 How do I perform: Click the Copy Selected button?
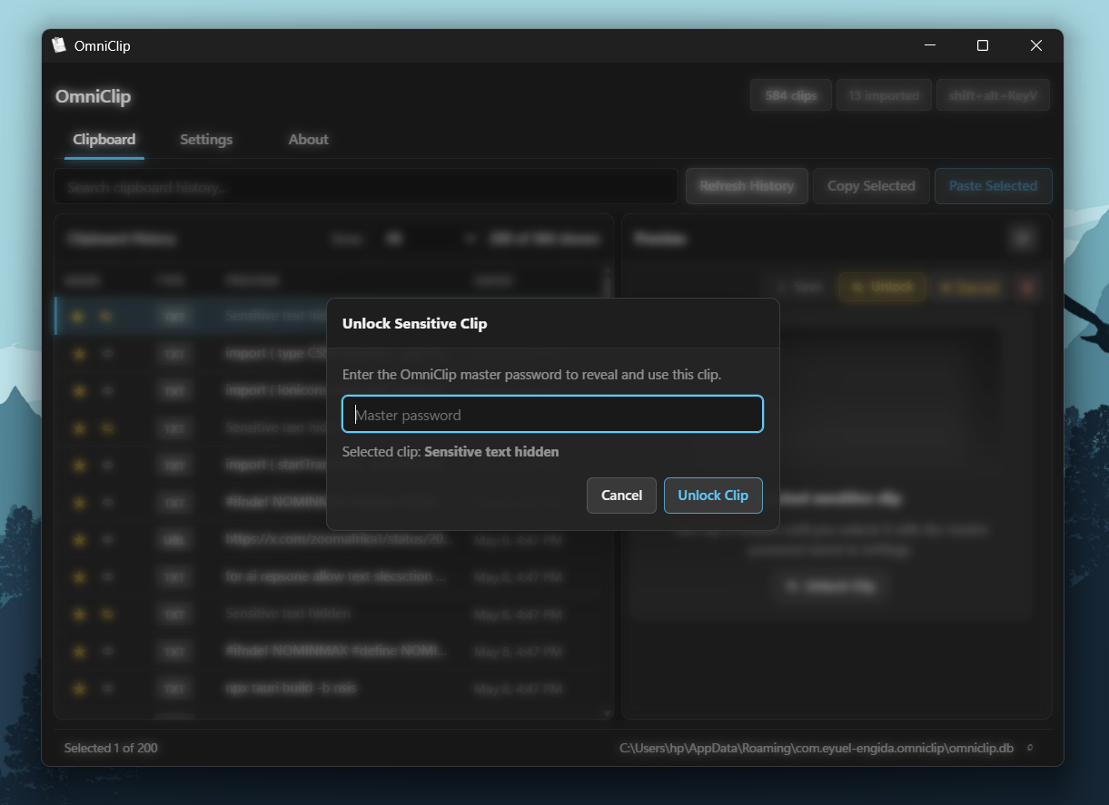(871, 186)
